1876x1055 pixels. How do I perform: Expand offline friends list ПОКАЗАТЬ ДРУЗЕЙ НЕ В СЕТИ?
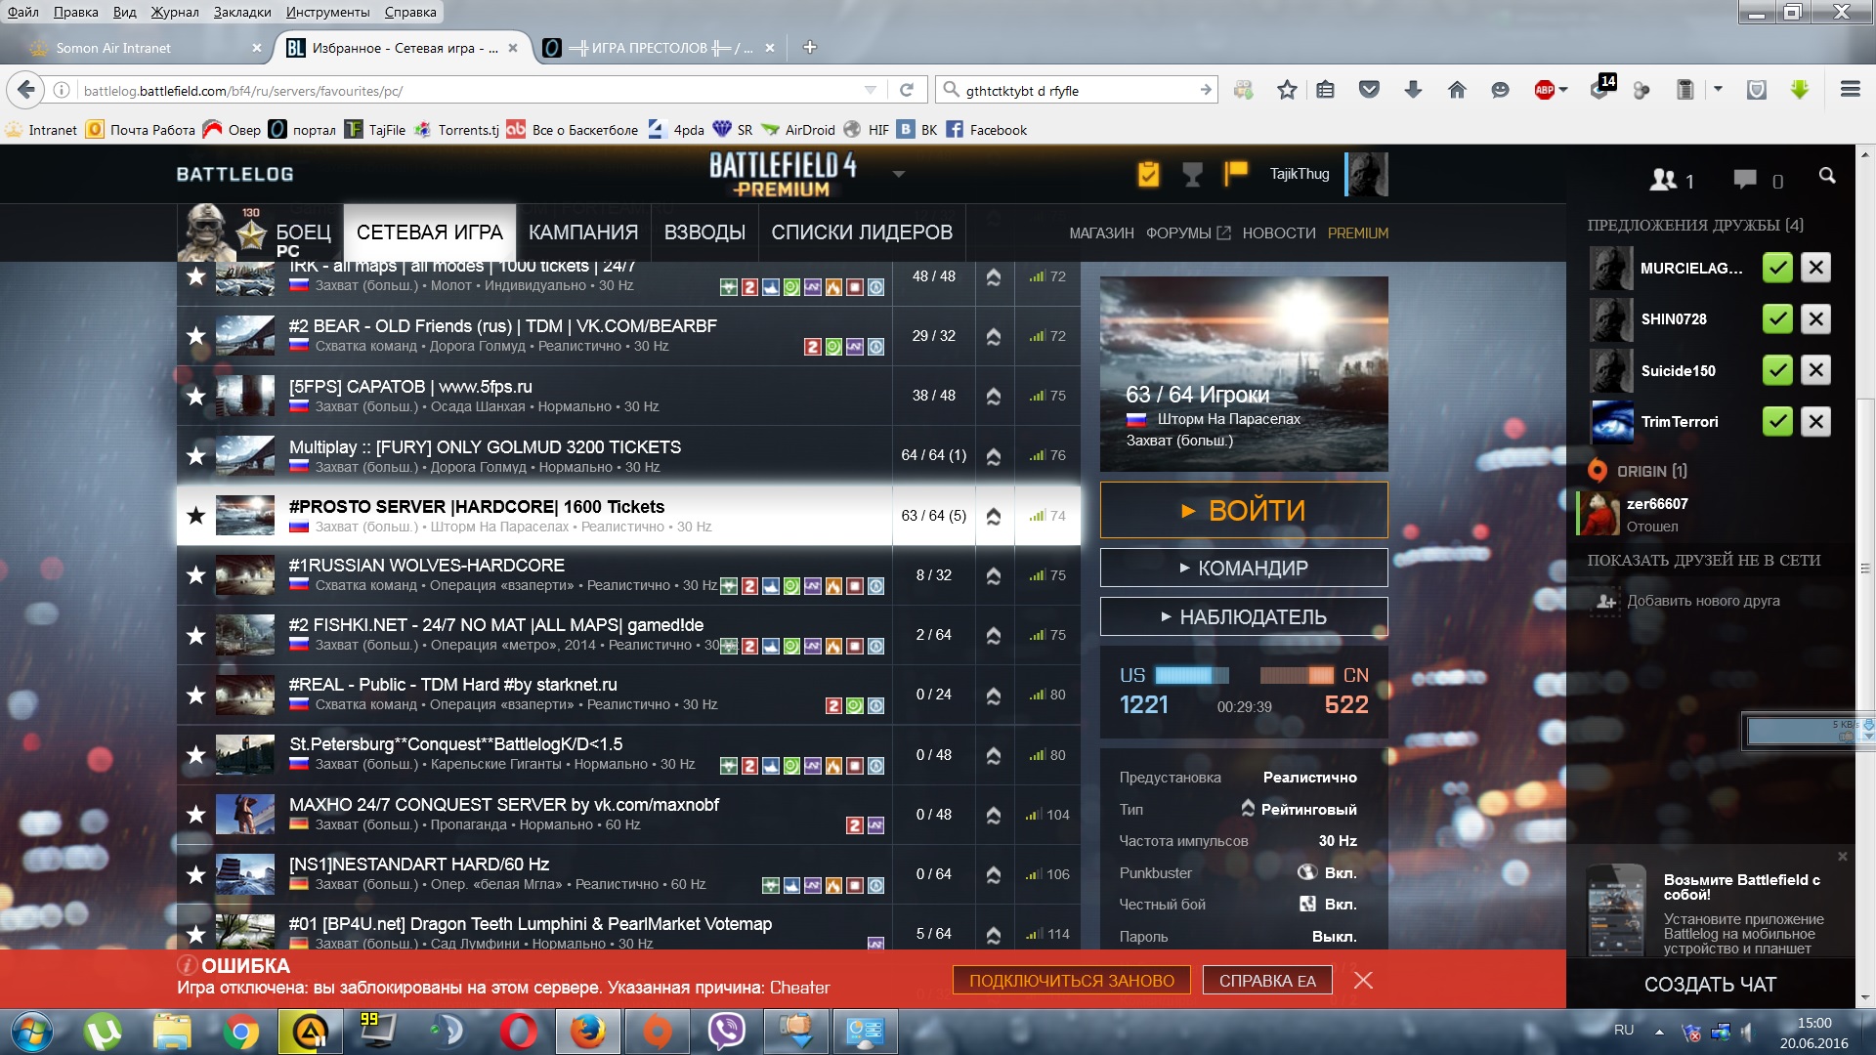(x=1703, y=561)
